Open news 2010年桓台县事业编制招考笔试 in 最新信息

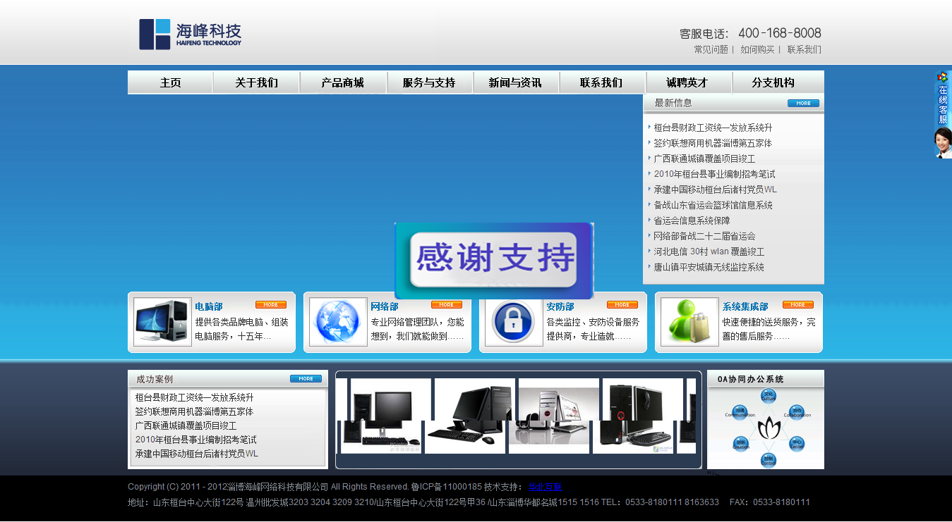pyautogui.click(x=714, y=174)
